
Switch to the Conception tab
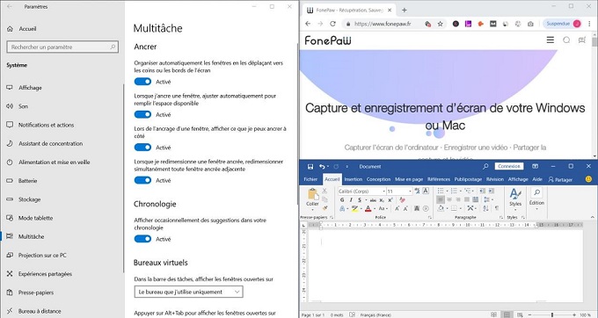[379, 179]
